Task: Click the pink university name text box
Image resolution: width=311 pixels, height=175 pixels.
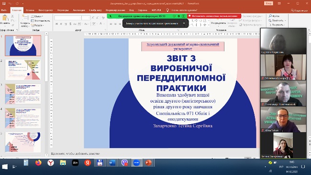Action: coord(183,47)
